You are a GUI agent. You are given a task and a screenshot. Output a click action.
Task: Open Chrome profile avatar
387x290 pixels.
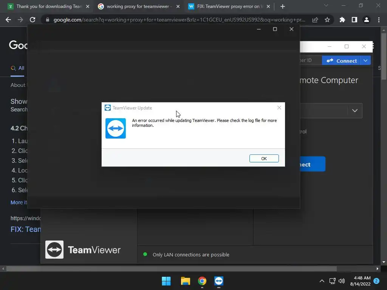coord(367,20)
